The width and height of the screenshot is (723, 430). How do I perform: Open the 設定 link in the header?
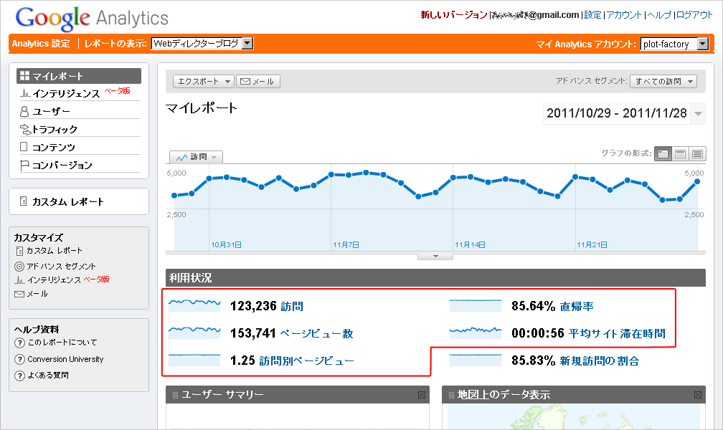[x=592, y=15]
